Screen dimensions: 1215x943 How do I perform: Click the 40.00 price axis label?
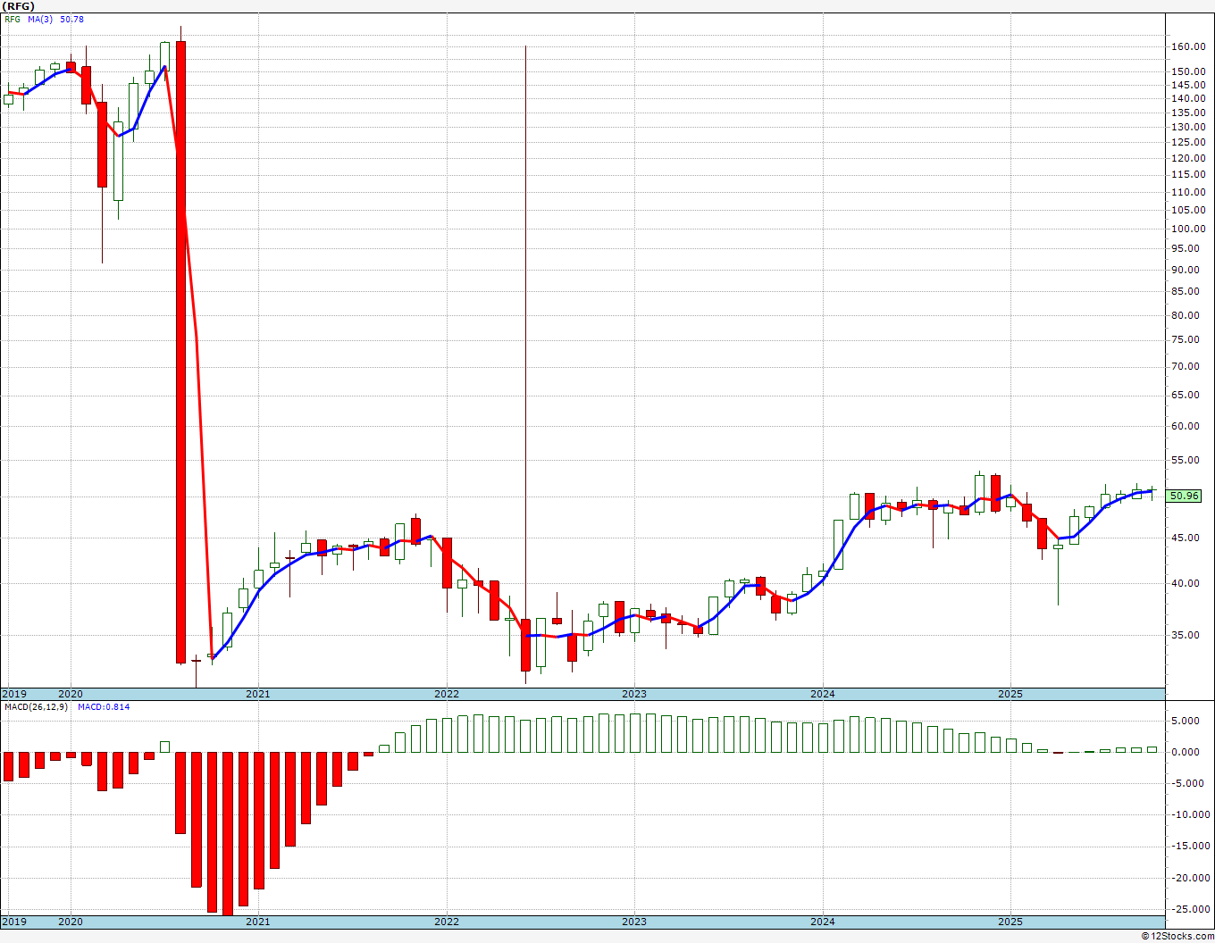click(1187, 583)
